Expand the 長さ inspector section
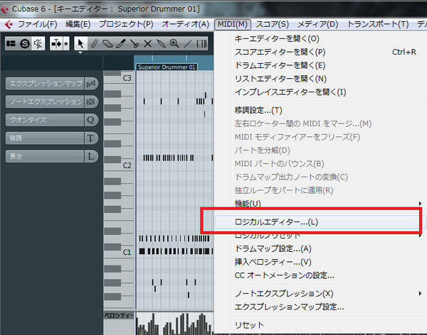Viewport: 427px width, 335px height. [x=45, y=156]
